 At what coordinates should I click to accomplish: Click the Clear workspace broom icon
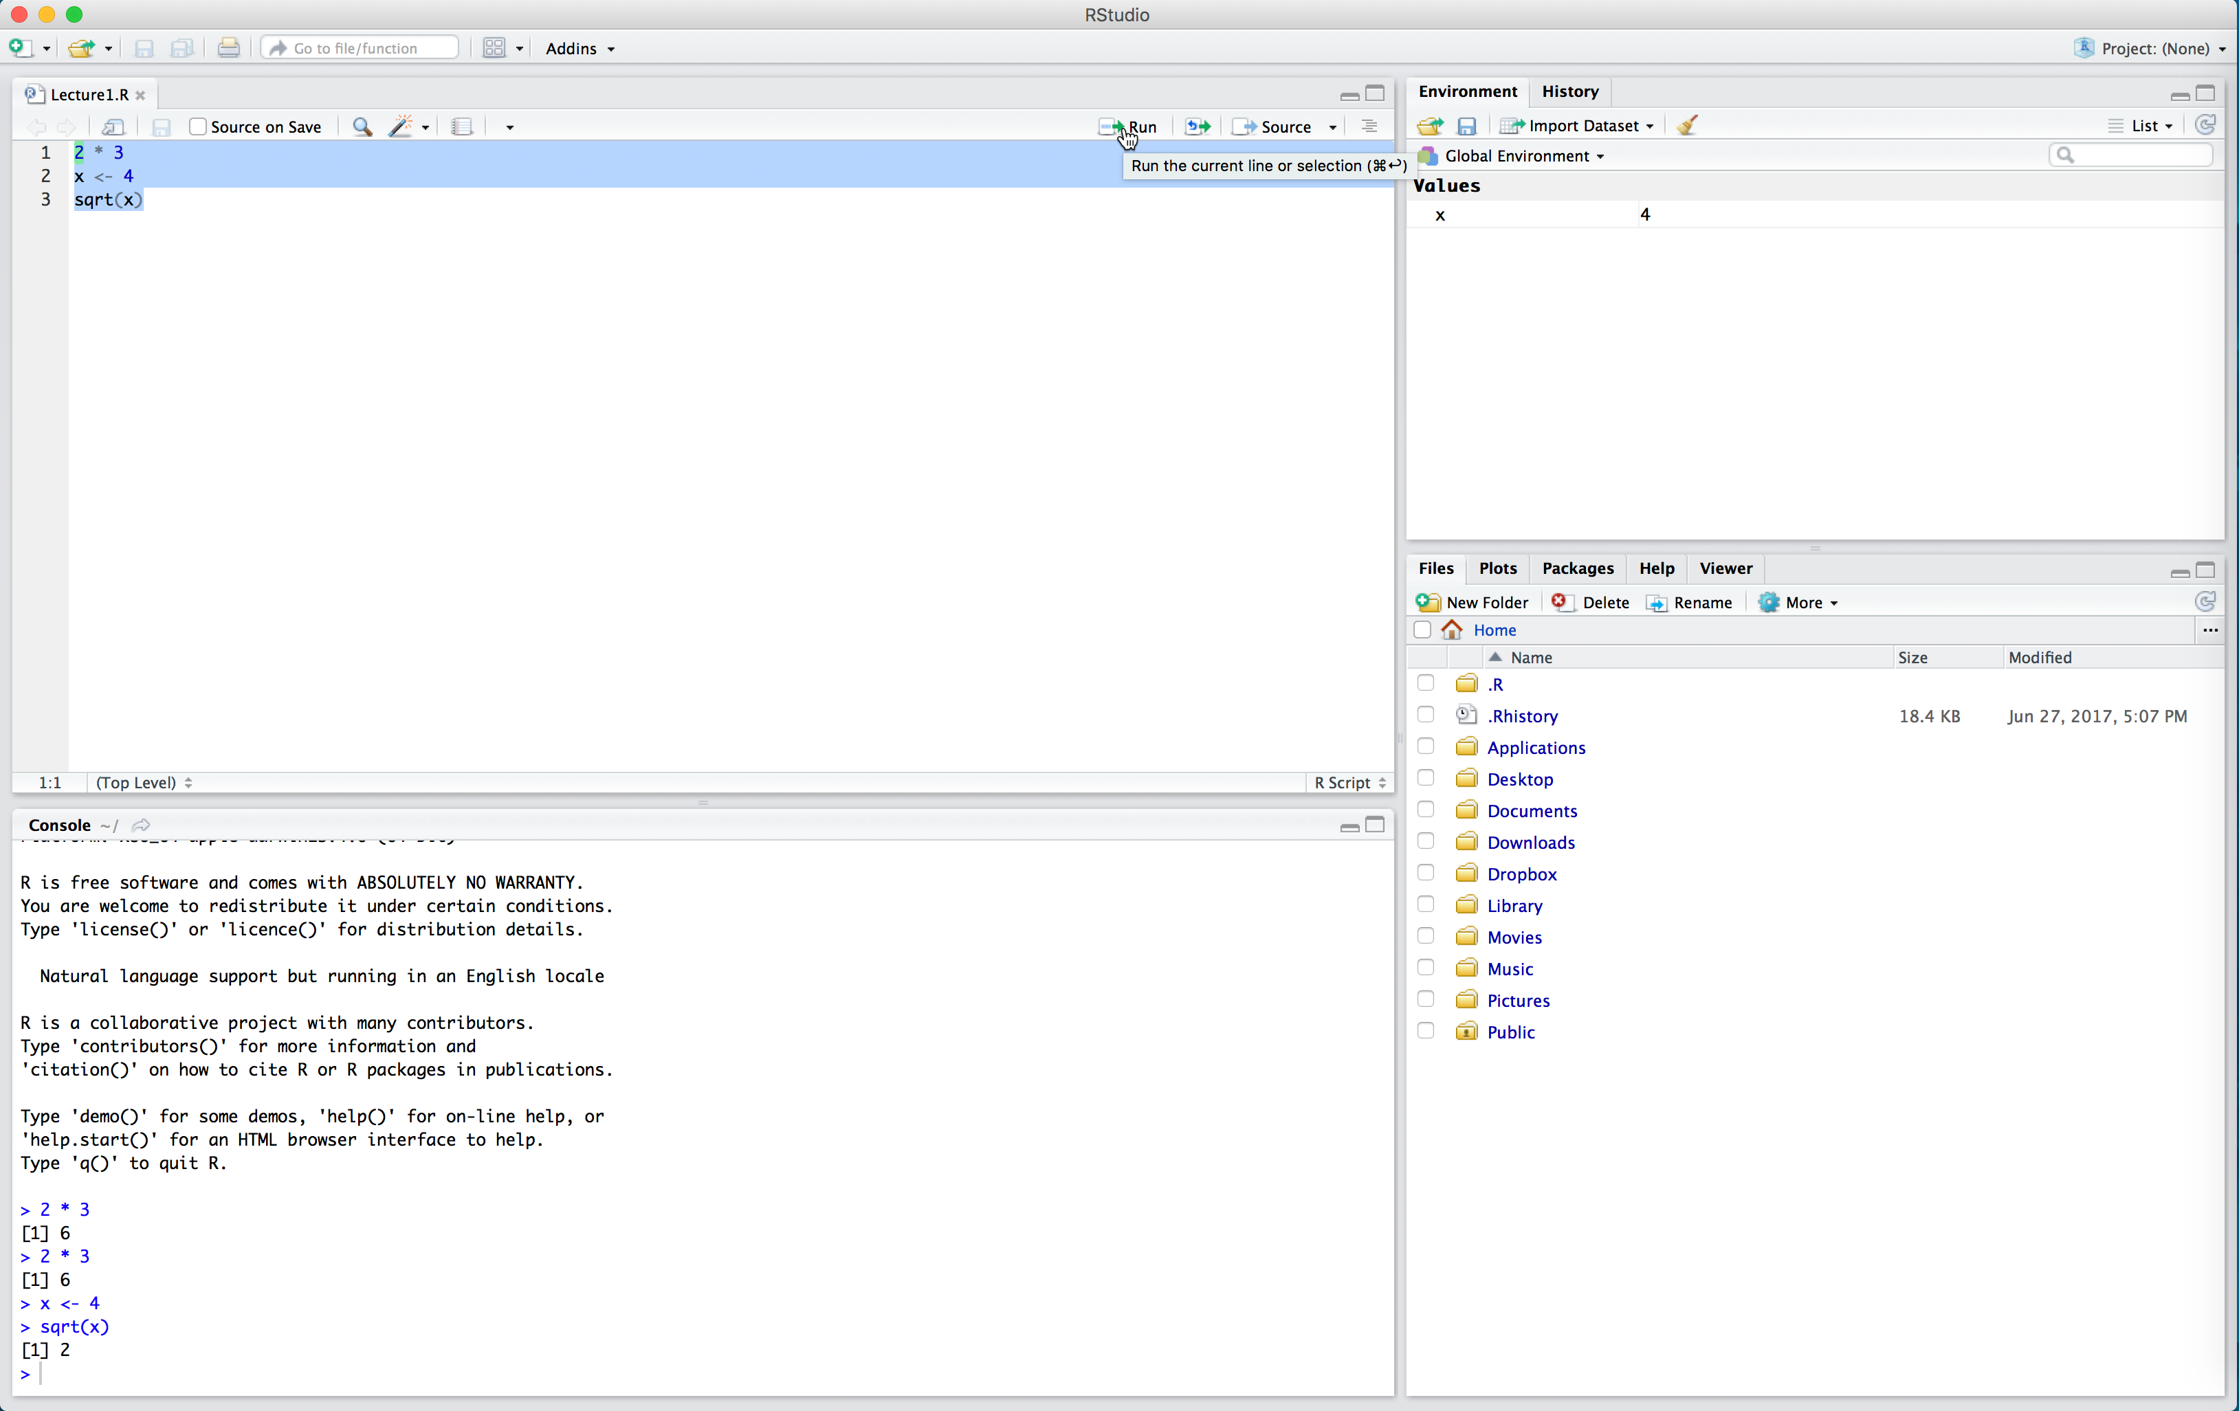(x=1688, y=124)
